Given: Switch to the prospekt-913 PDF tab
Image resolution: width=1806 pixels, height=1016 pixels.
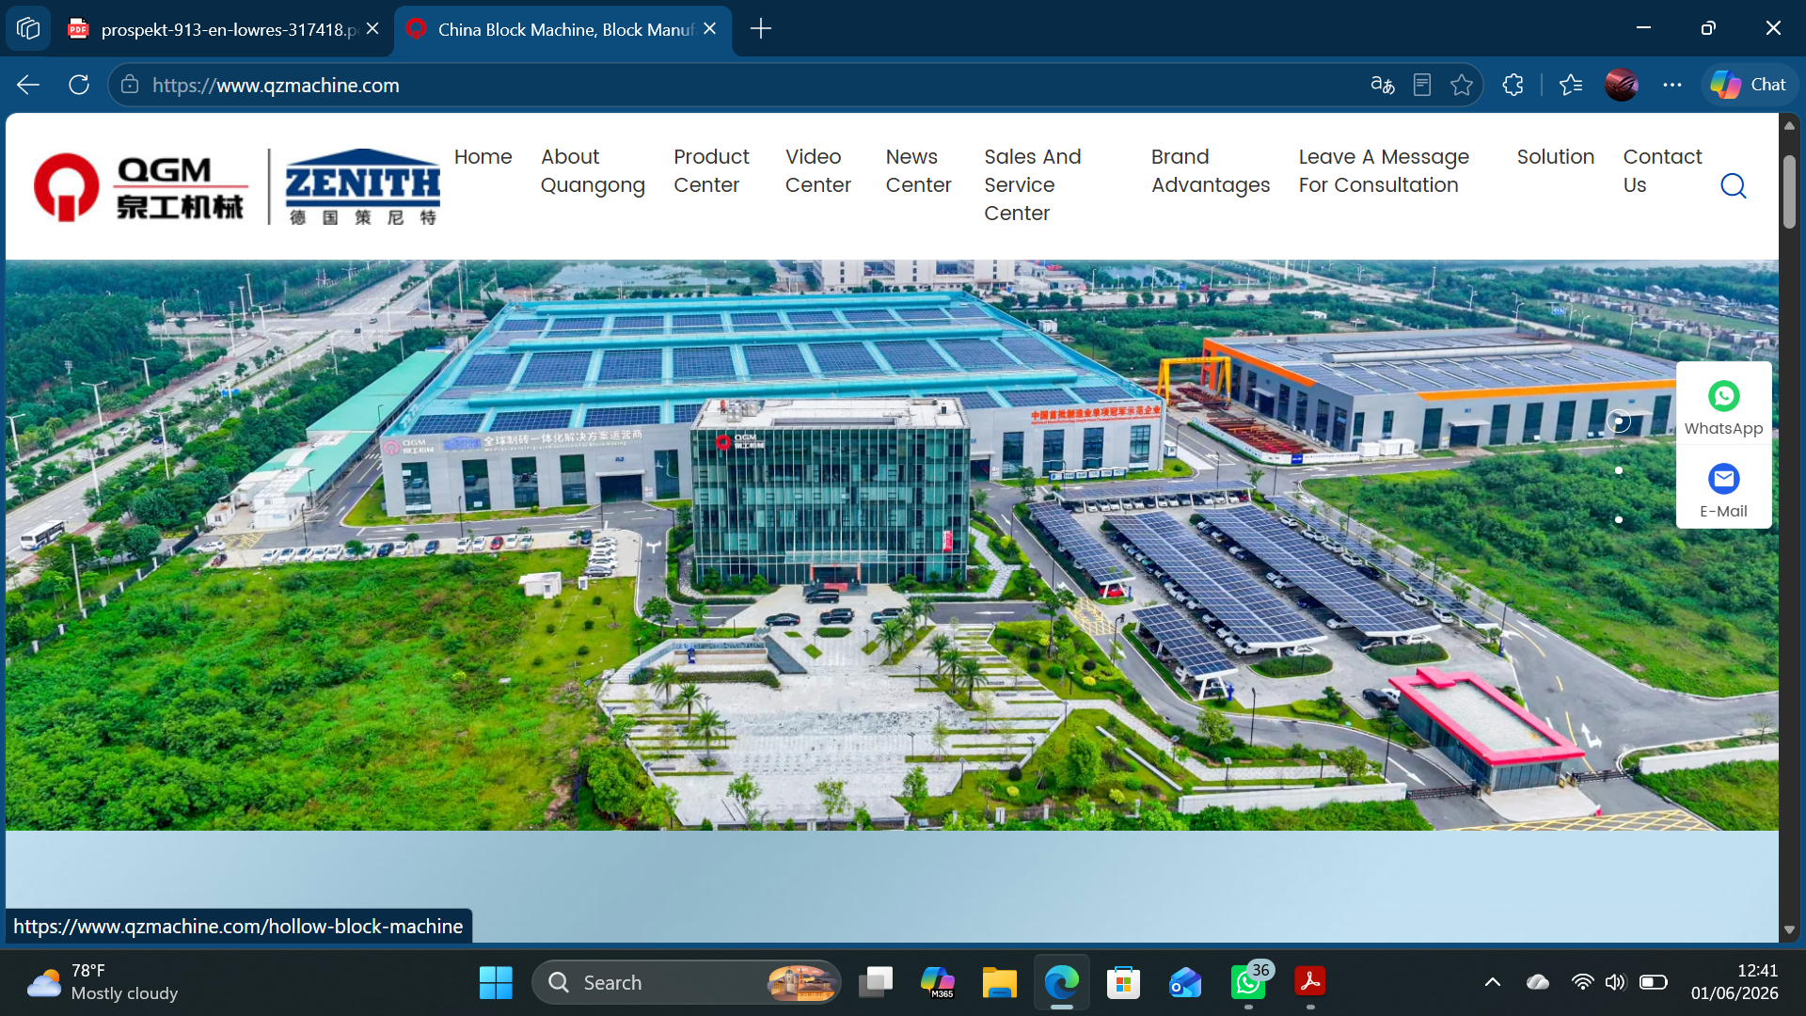Looking at the screenshot, I should tap(224, 29).
